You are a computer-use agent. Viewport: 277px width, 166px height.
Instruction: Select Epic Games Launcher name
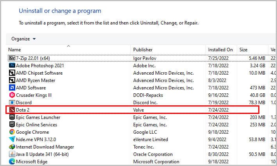point(38,117)
